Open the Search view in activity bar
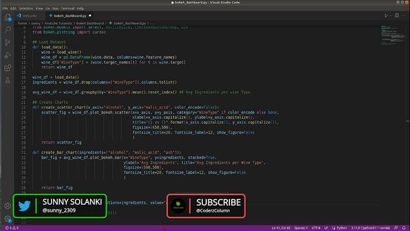This screenshot has height=231, width=410. 8,30
